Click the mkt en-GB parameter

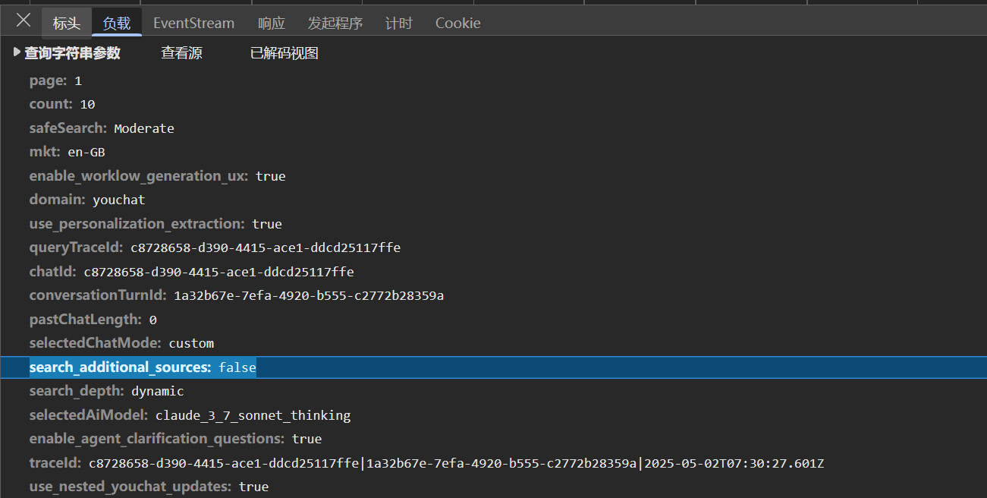click(x=67, y=152)
